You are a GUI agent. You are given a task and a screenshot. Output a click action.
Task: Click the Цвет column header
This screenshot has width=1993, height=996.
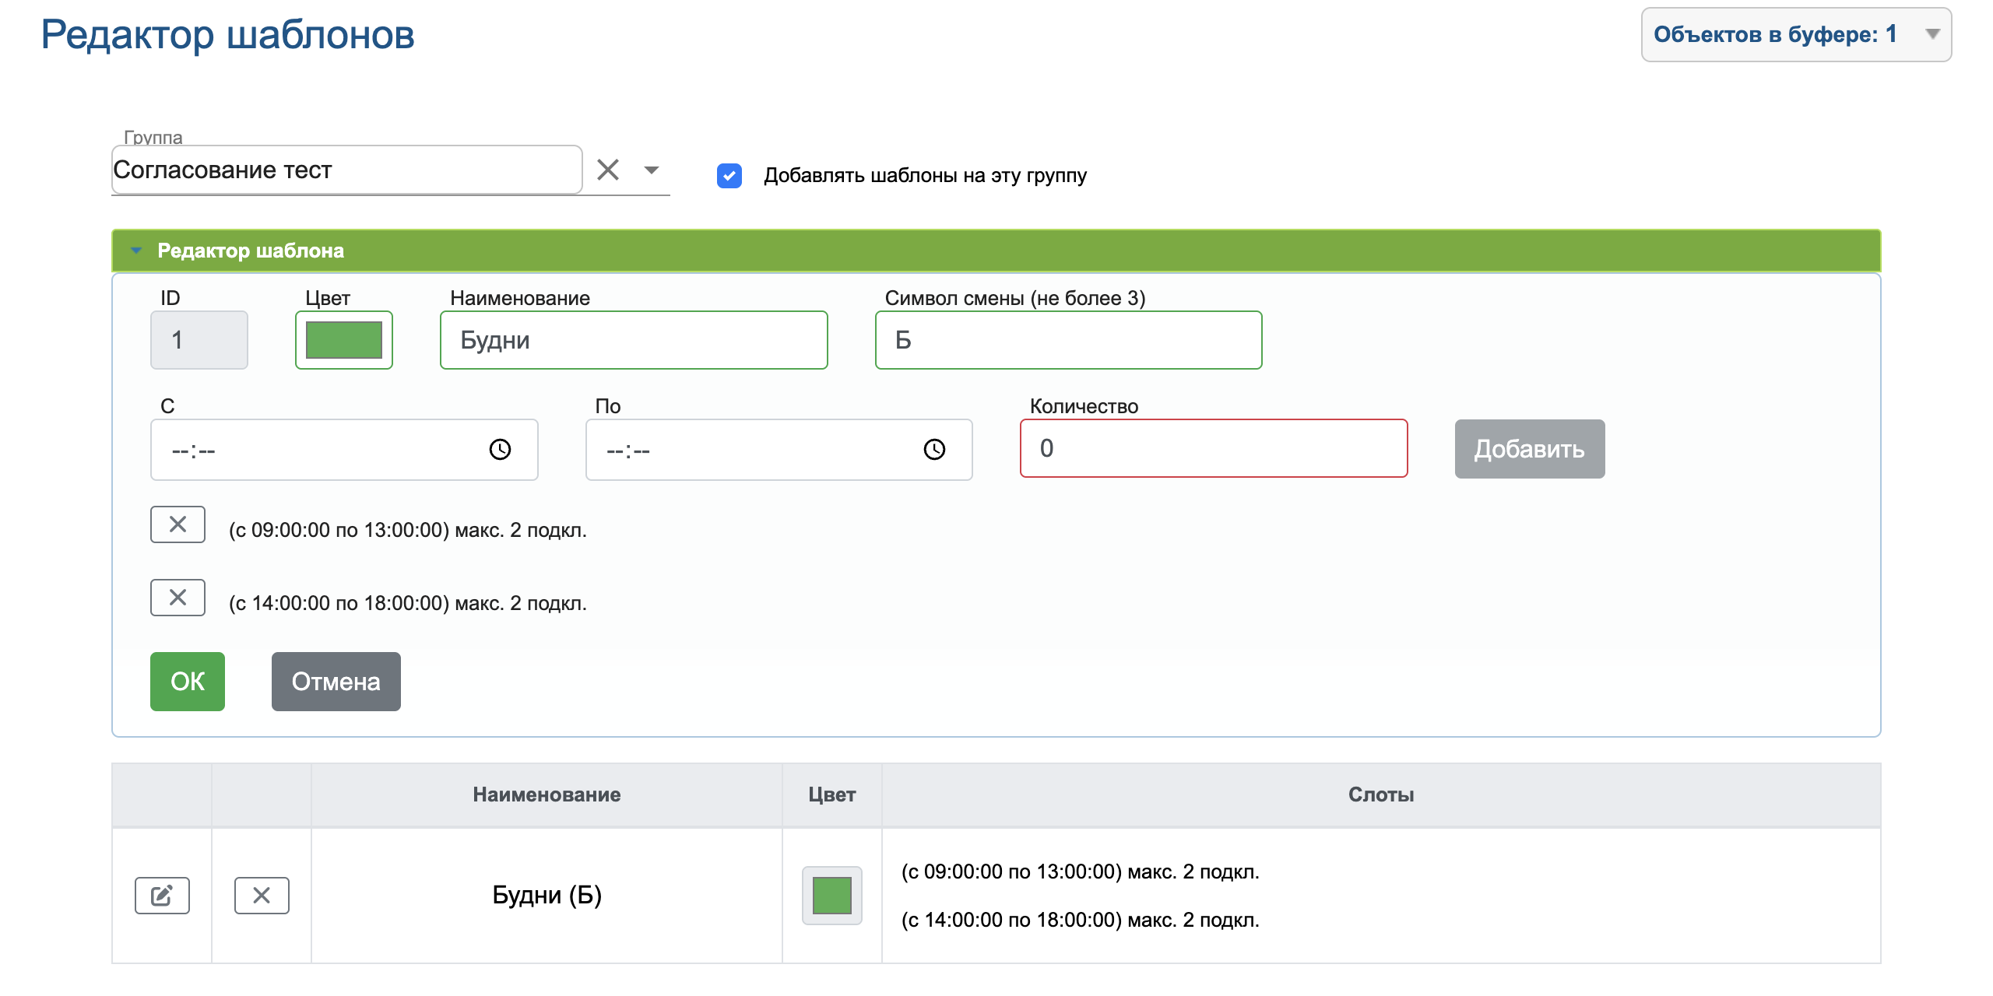[x=832, y=794]
